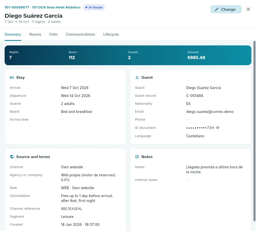
Task: Go to the Communications tab
Action: point(80,34)
